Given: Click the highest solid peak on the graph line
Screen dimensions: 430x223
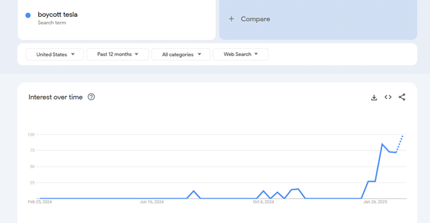Looking at the screenshot, I should click(x=382, y=144).
